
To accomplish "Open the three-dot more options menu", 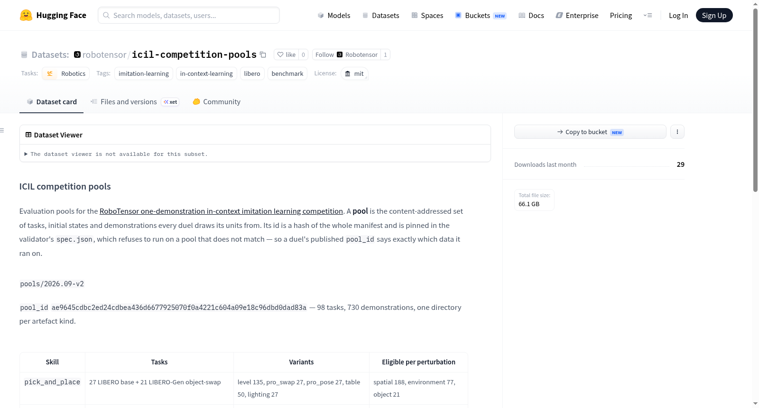I will pyautogui.click(x=677, y=132).
